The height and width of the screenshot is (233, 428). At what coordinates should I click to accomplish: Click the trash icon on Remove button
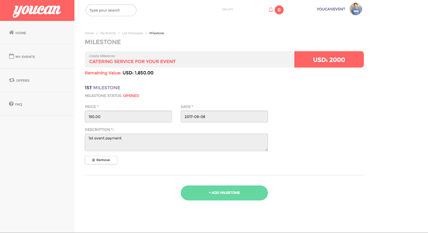tap(93, 160)
